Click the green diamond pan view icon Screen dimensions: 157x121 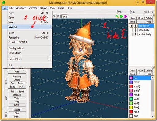pyautogui.click(x=121, y=16)
